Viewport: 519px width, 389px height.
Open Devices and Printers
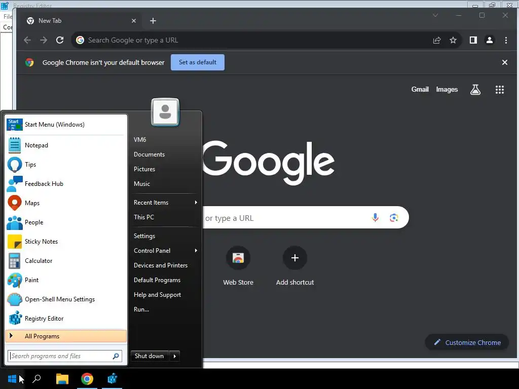pyautogui.click(x=166, y=265)
